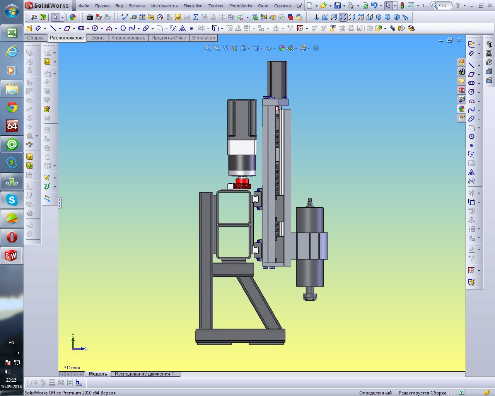Image resolution: width=495 pixels, height=396 pixels.
Task: Switch to the Сборка tab
Action: [x=35, y=38]
